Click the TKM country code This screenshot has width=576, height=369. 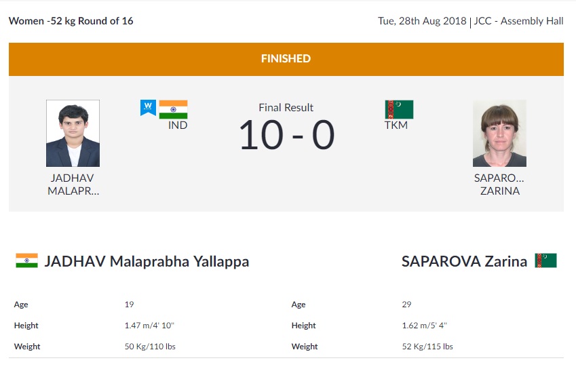(396, 125)
